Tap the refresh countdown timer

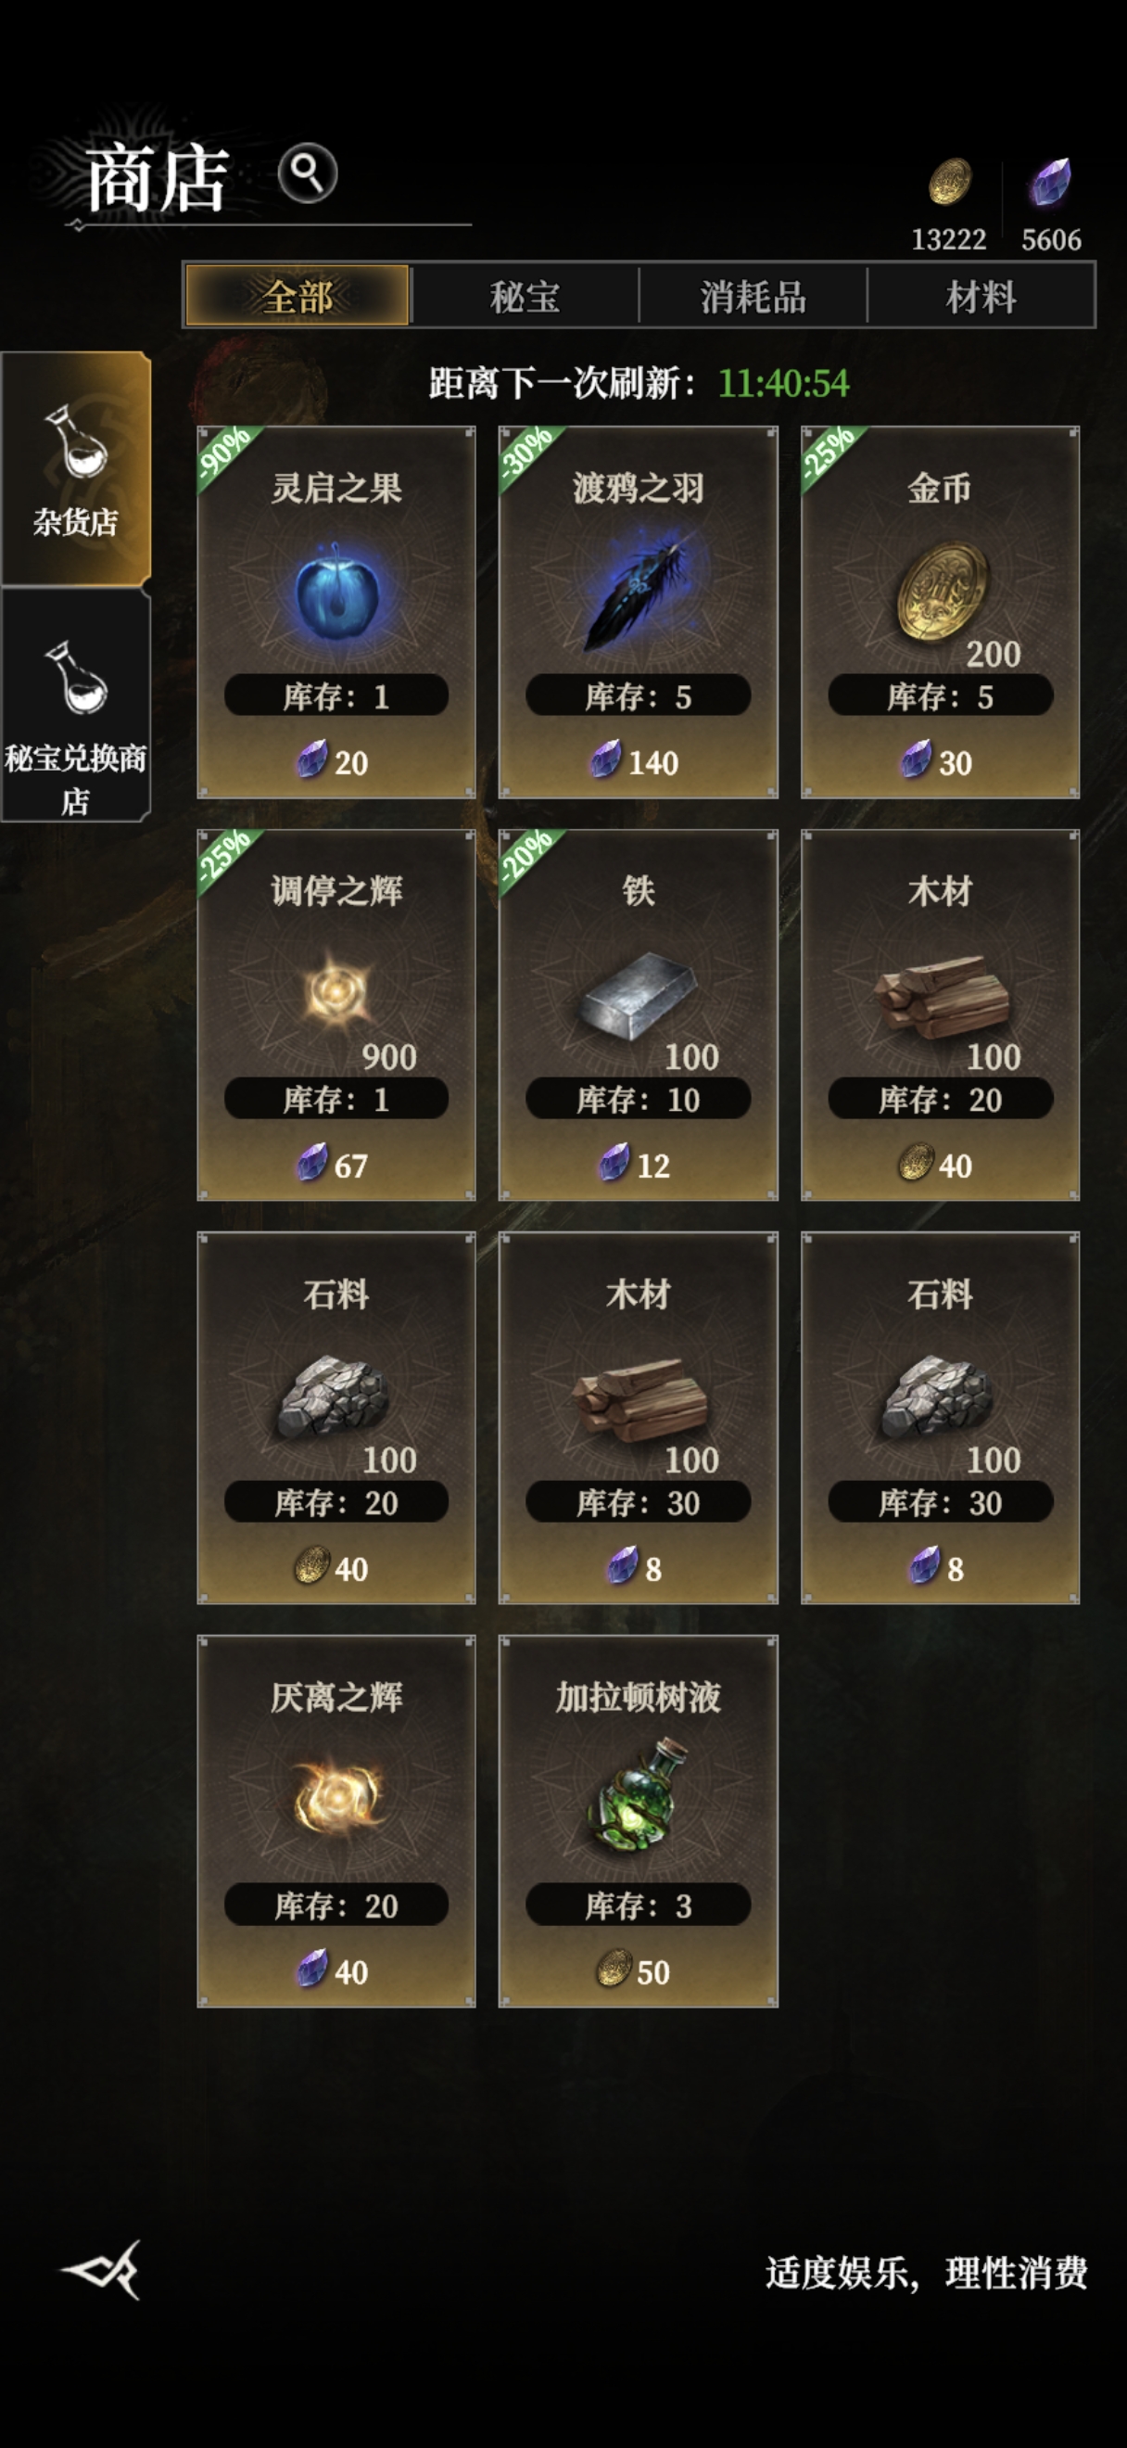coord(783,383)
